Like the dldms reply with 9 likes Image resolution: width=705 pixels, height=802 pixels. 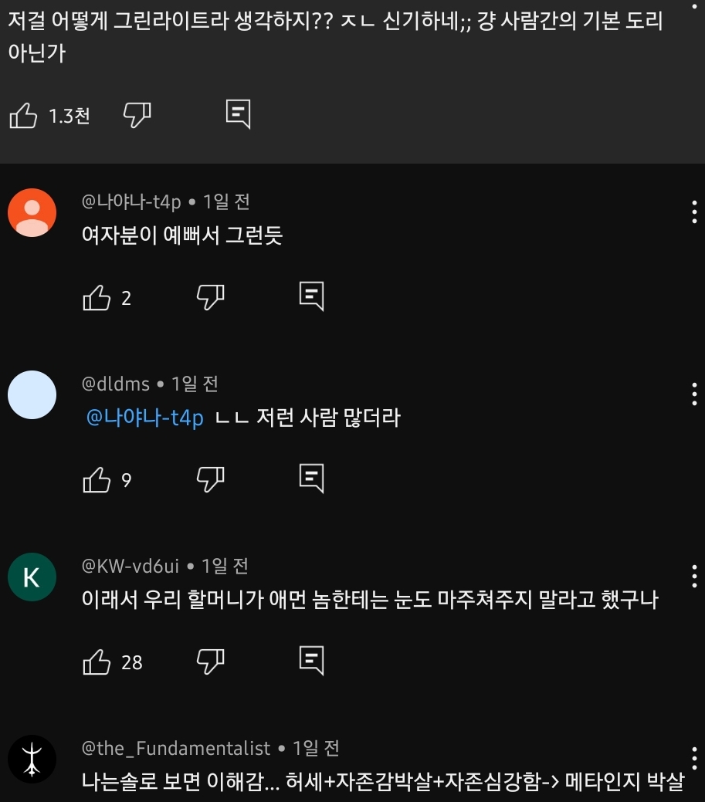coord(97,480)
